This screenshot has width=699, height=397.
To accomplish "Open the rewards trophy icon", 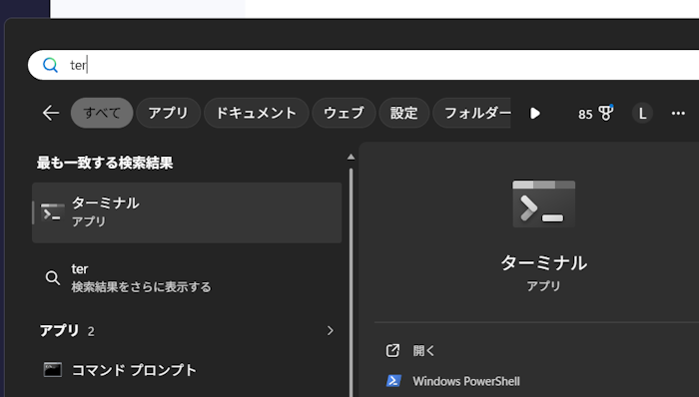I will pos(606,113).
